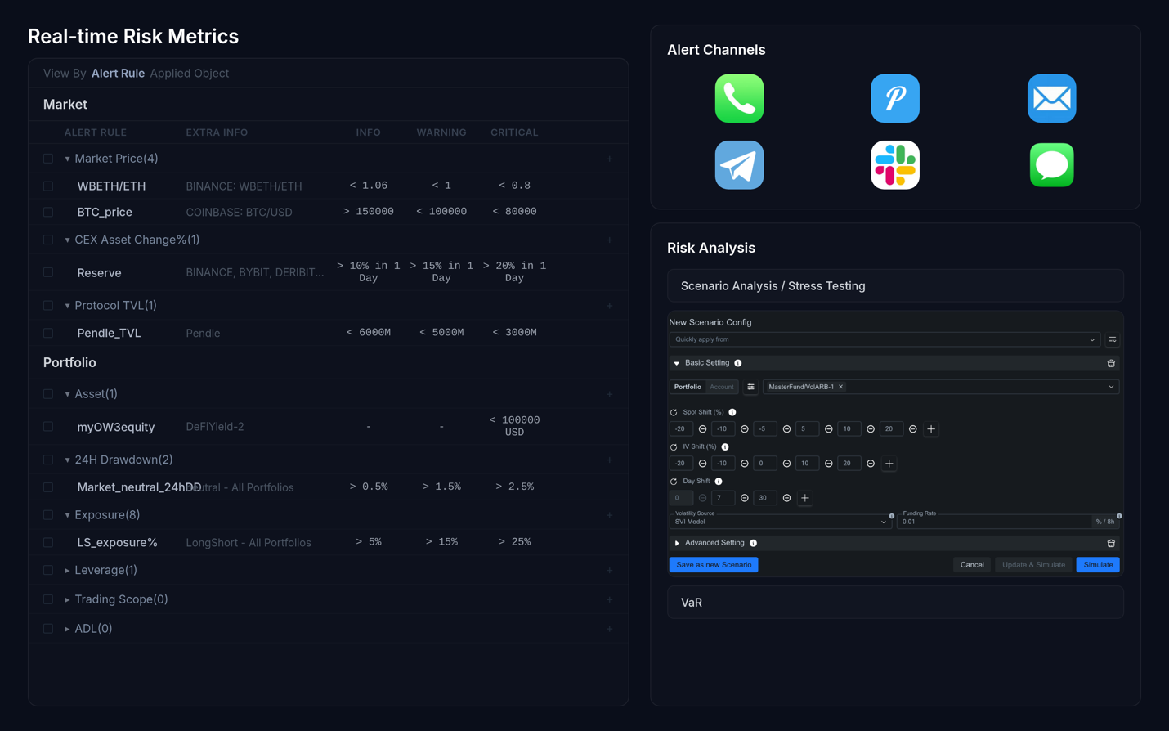Click Save as new Scenario
Screen dimensions: 1169x731
click(714, 565)
